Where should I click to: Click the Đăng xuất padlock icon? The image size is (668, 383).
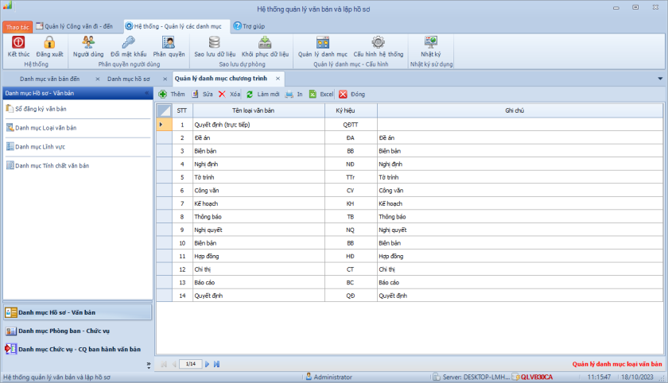(49, 43)
